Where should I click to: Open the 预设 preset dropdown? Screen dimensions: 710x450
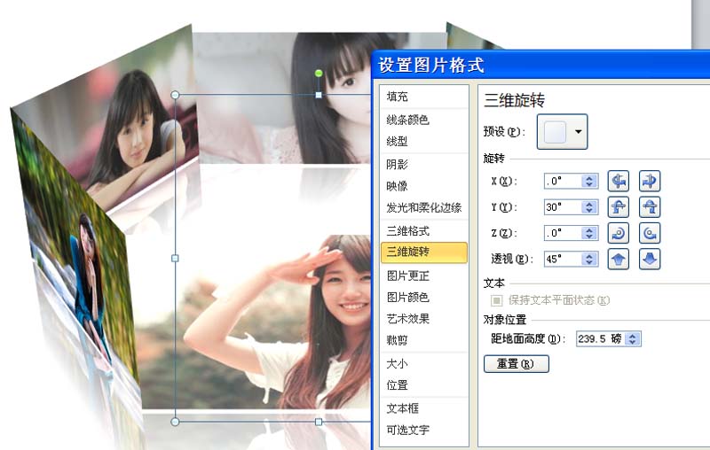click(x=562, y=131)
